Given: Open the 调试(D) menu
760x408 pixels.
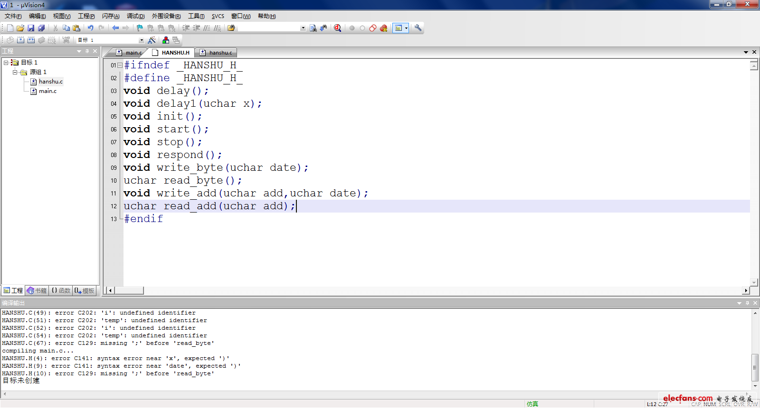Looking at the screenshot, I should click(136, 16).
